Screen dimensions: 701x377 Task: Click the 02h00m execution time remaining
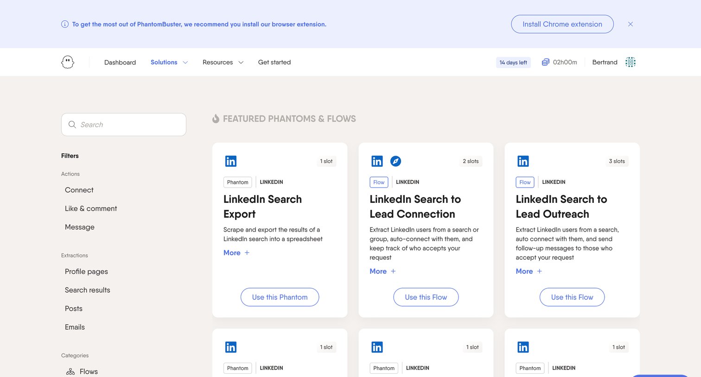click(565, 62)
